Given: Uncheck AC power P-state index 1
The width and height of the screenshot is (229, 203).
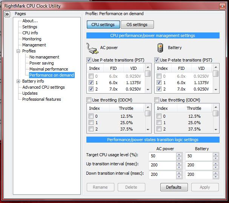Looking at the screenshot, I should (91, 83).
